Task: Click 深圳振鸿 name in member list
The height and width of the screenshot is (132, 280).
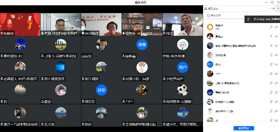Action: click(x=221, y=55)
